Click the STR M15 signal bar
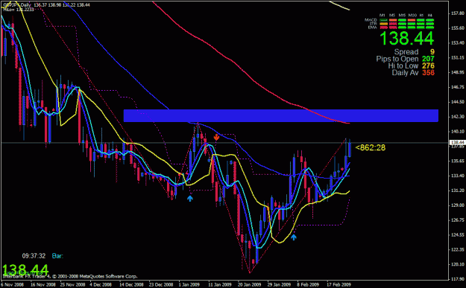The image size is (466, 288). (402, 24)
